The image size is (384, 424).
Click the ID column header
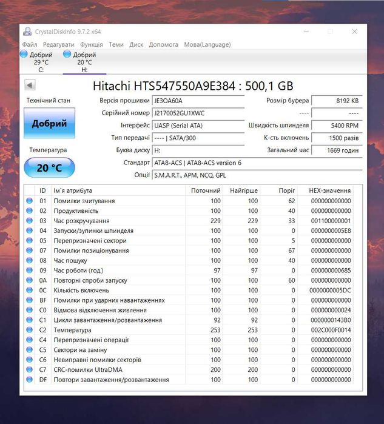point(42,190)
